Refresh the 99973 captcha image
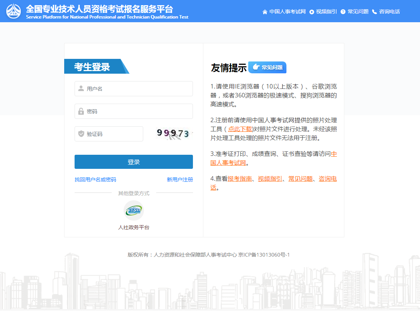This screenshot has height=311, width=420. pyautogui.click(x=174, y=134)
